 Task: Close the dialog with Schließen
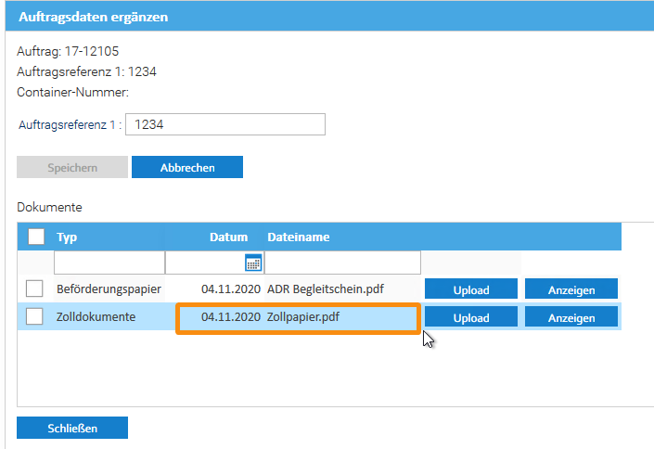pos(72,428)
